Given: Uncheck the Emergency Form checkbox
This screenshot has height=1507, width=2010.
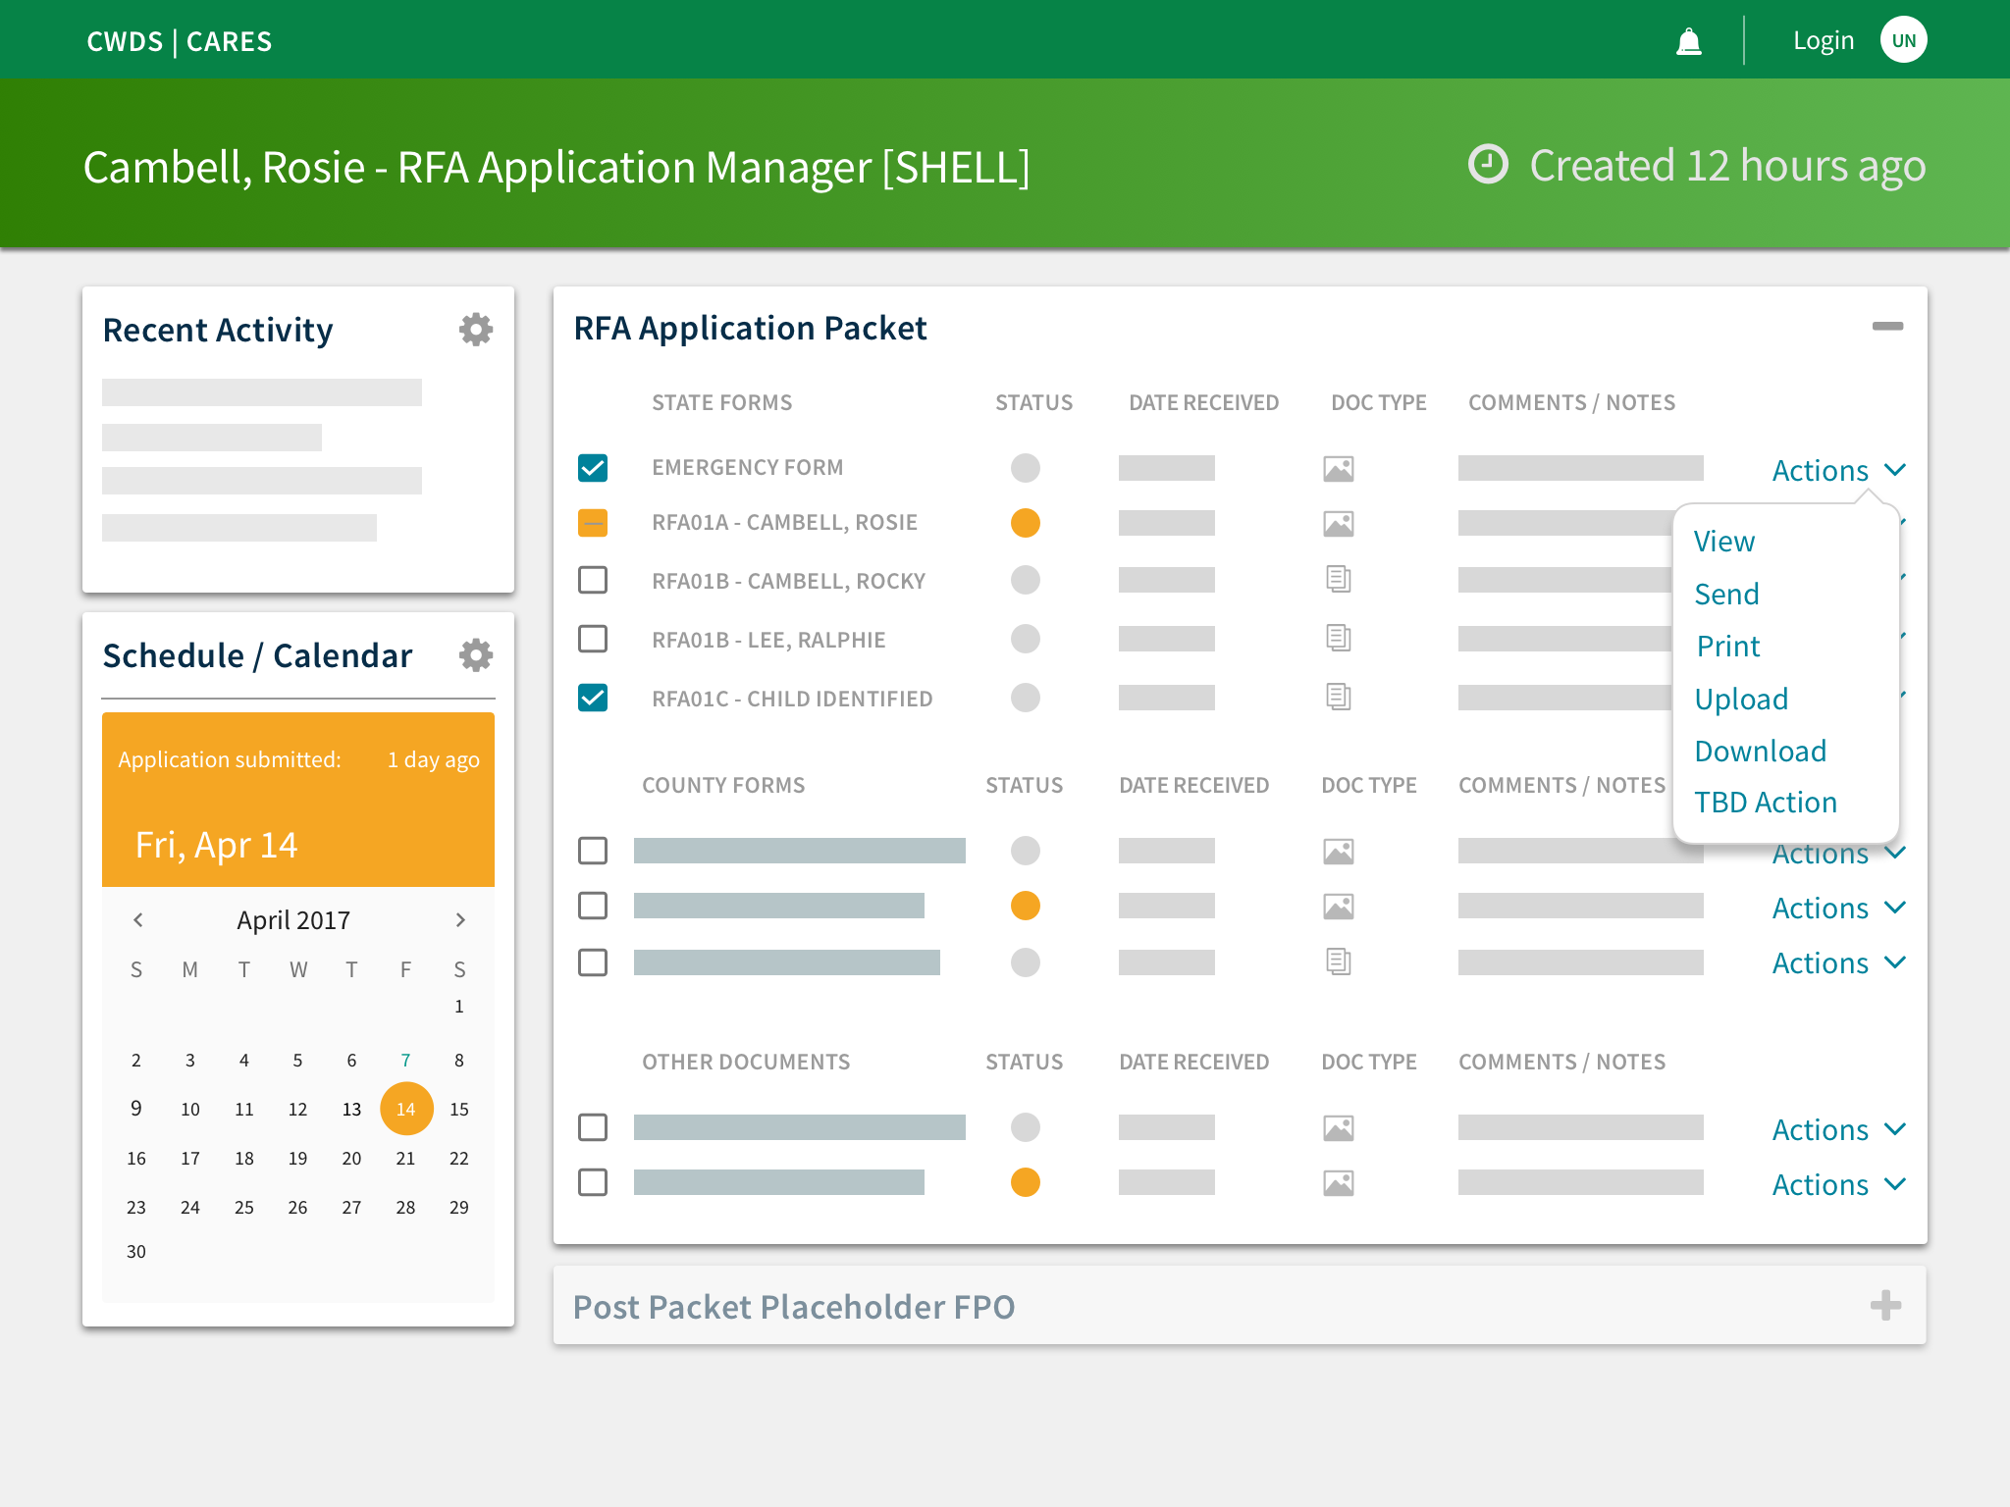Looking at the screenshot, I should tap(593, 468).
